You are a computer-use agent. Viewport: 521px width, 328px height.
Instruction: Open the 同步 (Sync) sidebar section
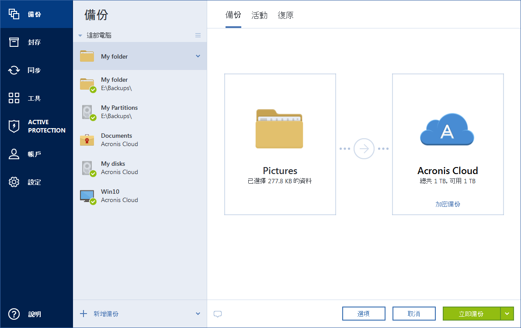point(36,70)
